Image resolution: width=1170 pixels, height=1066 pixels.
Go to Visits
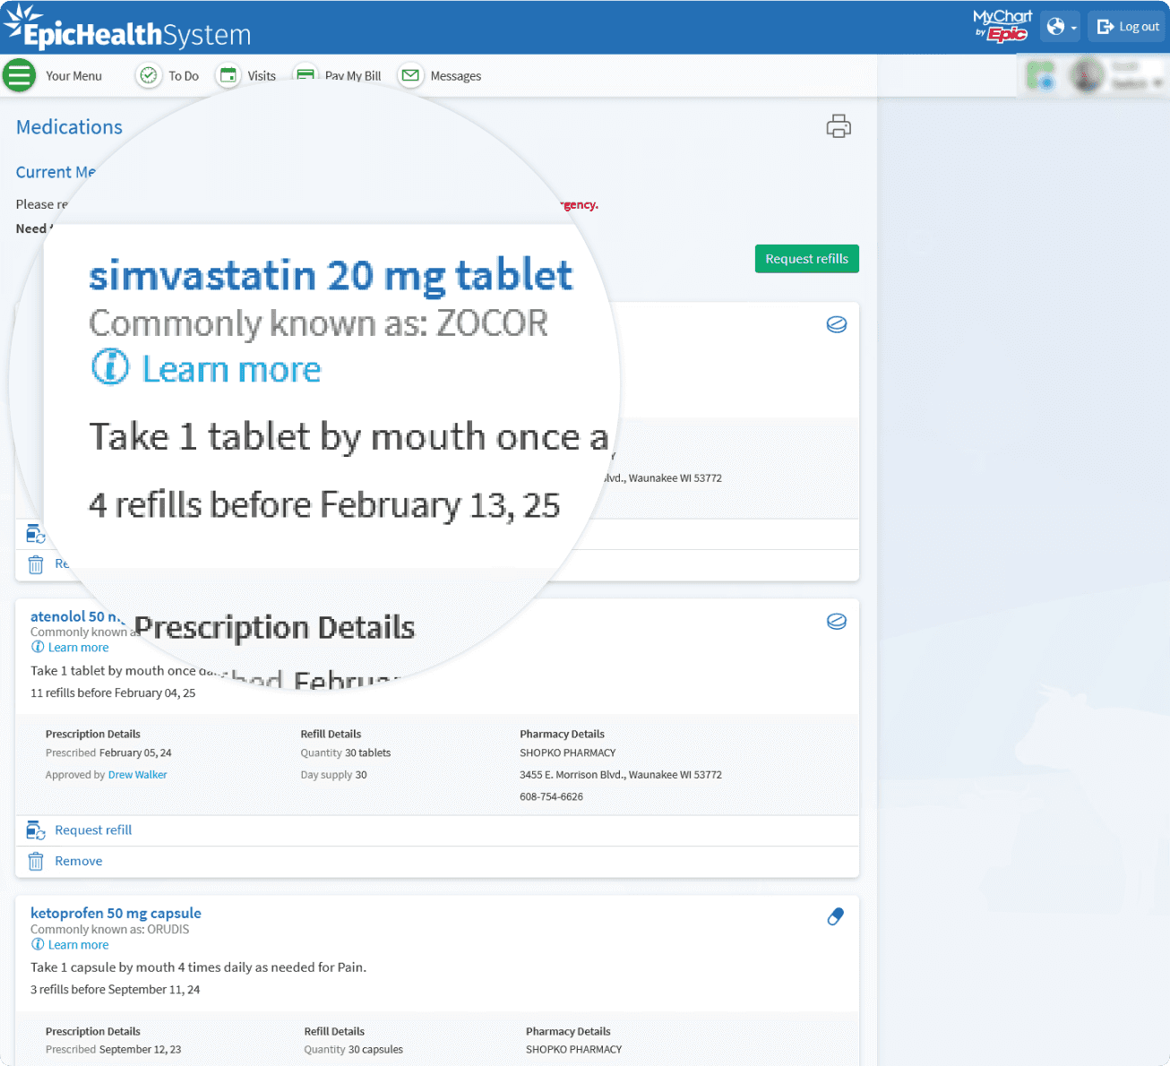point(262,76)
